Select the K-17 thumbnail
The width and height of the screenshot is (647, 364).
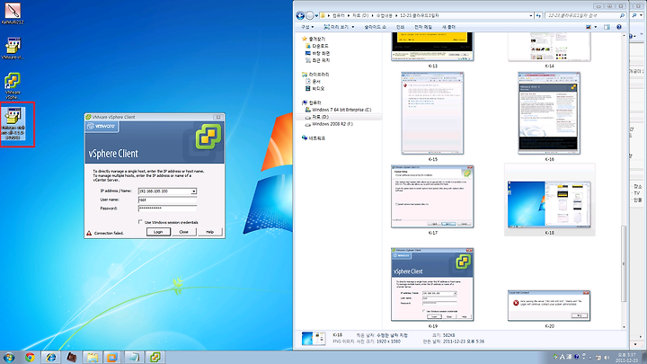[432, 200]
